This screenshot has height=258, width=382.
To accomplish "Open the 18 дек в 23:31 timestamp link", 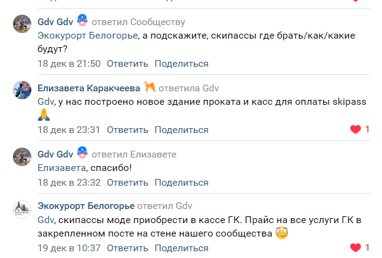I will 69,130.
